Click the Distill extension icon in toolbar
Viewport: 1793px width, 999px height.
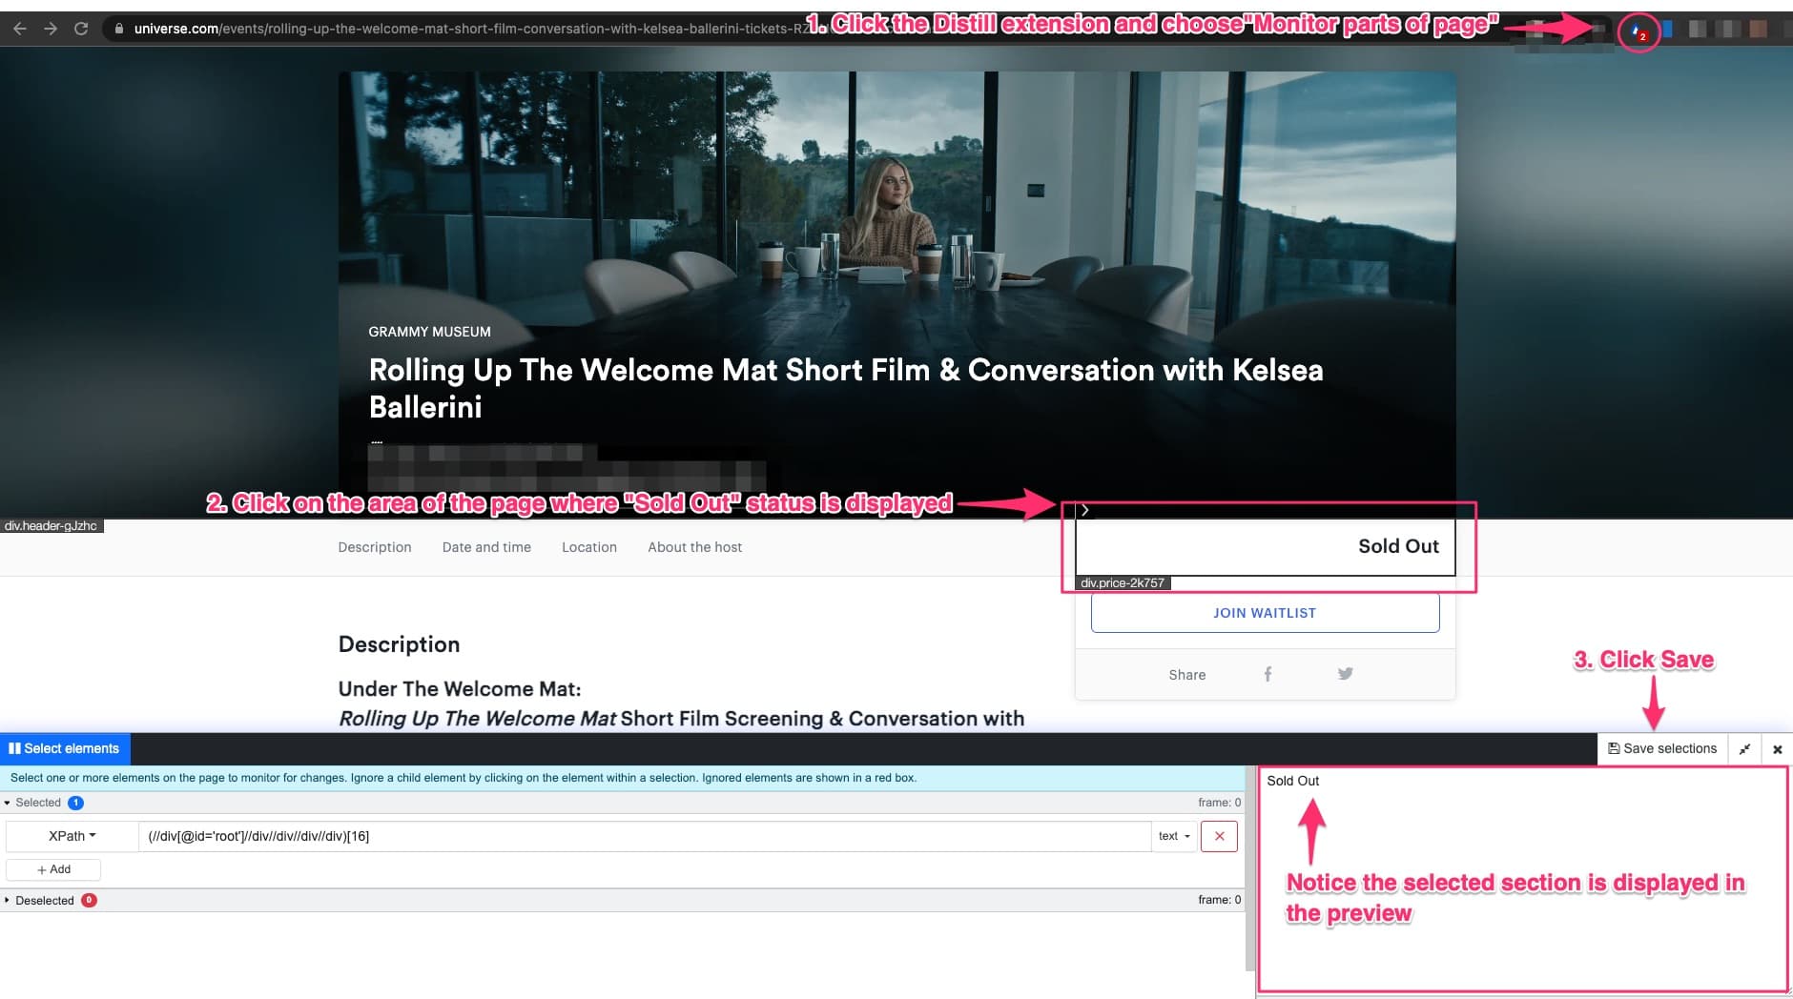coord(1638,33)
